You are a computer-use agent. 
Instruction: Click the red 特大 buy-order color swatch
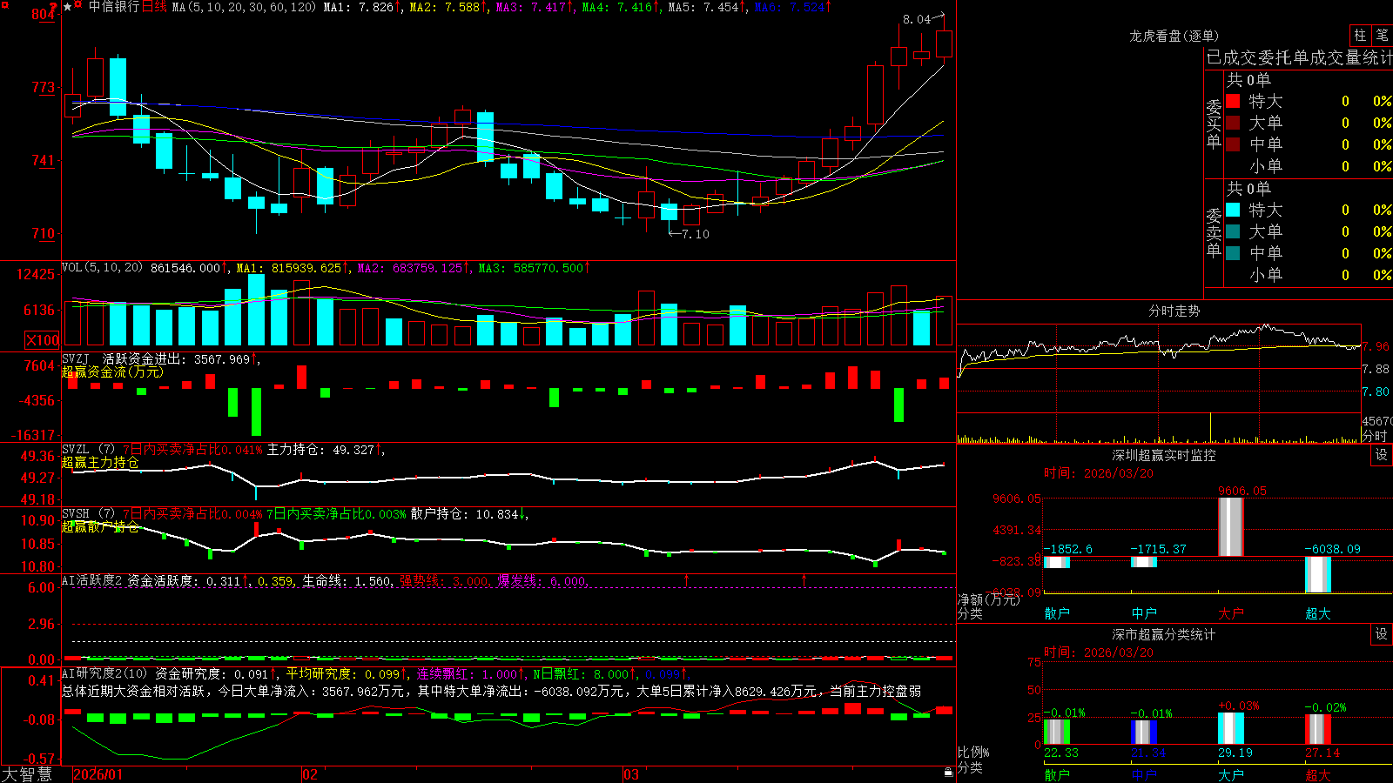(x=1233, y=101)
